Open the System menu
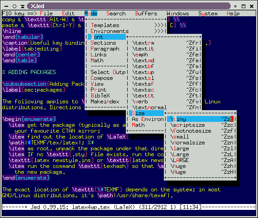The image size is (258, 218). click(x=208, y=14)
